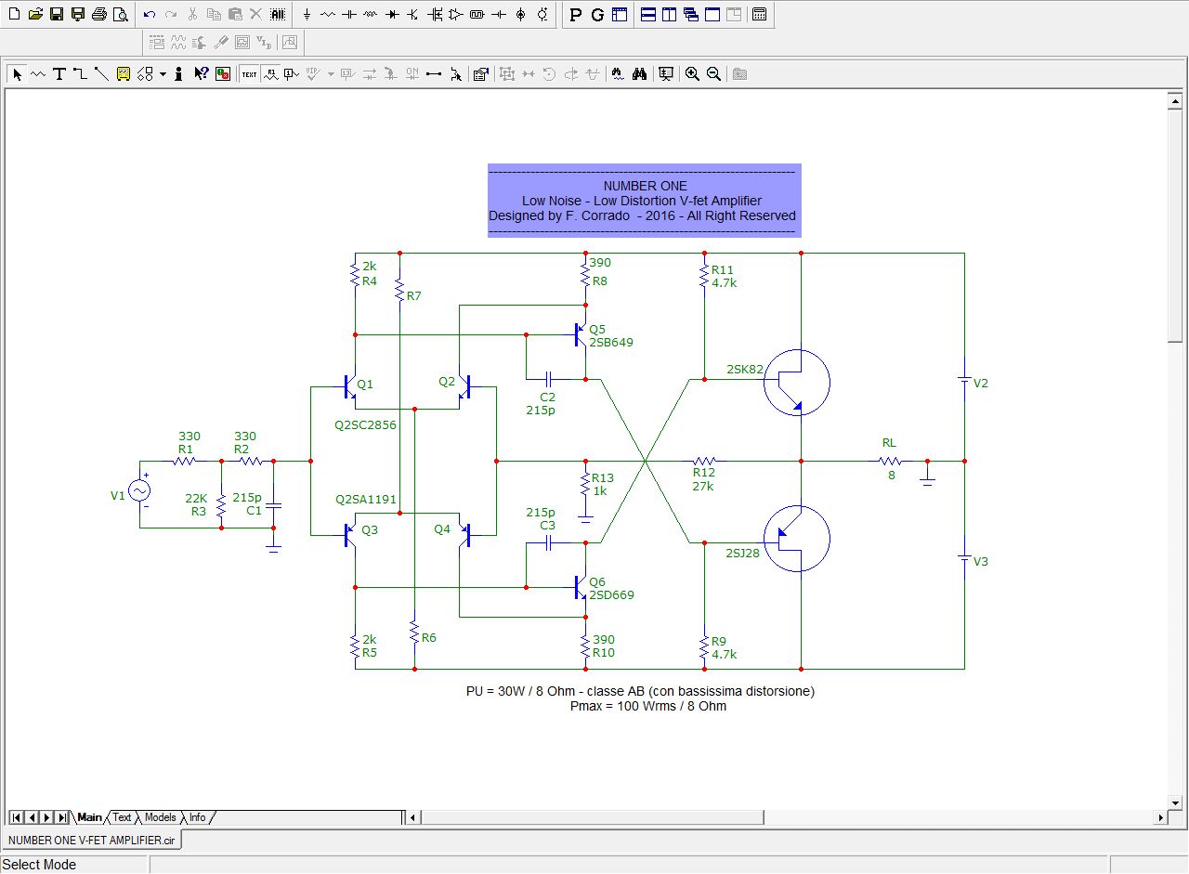Expand the dropdown arrow beside shapes tool
1189x874 pixels.
click(x=163, y=74)
